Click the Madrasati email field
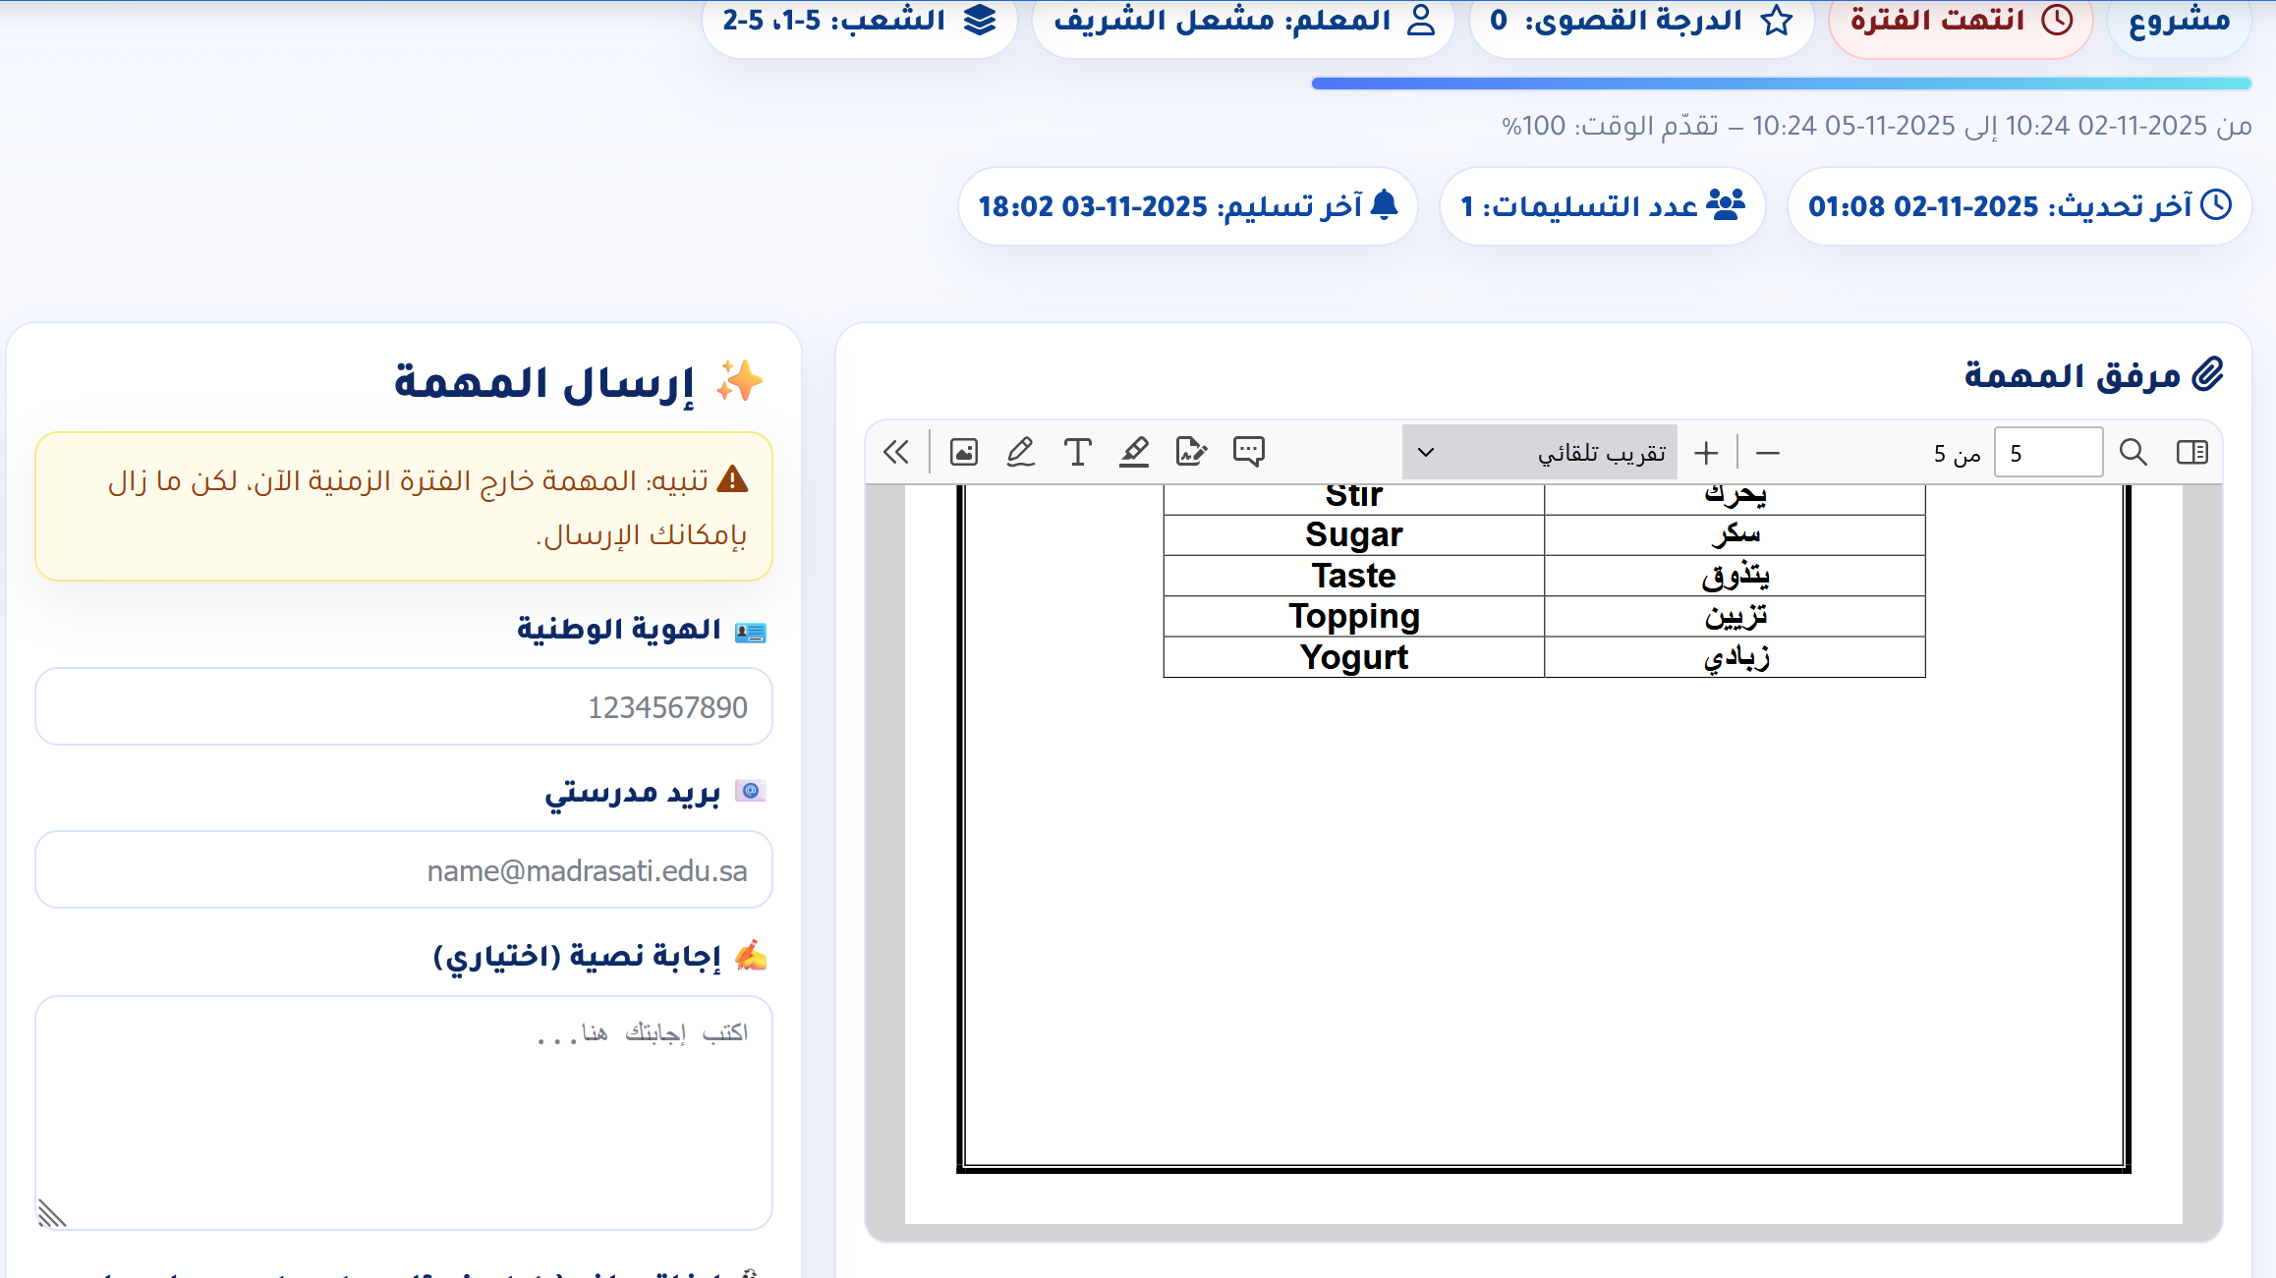Screen dimensions: 2276x1278 coord(404,870)
